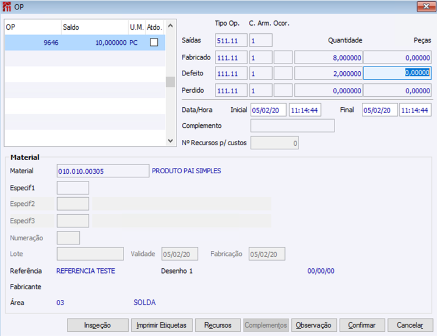Click the Saídas Tipo Op. field

click(231, 40)
